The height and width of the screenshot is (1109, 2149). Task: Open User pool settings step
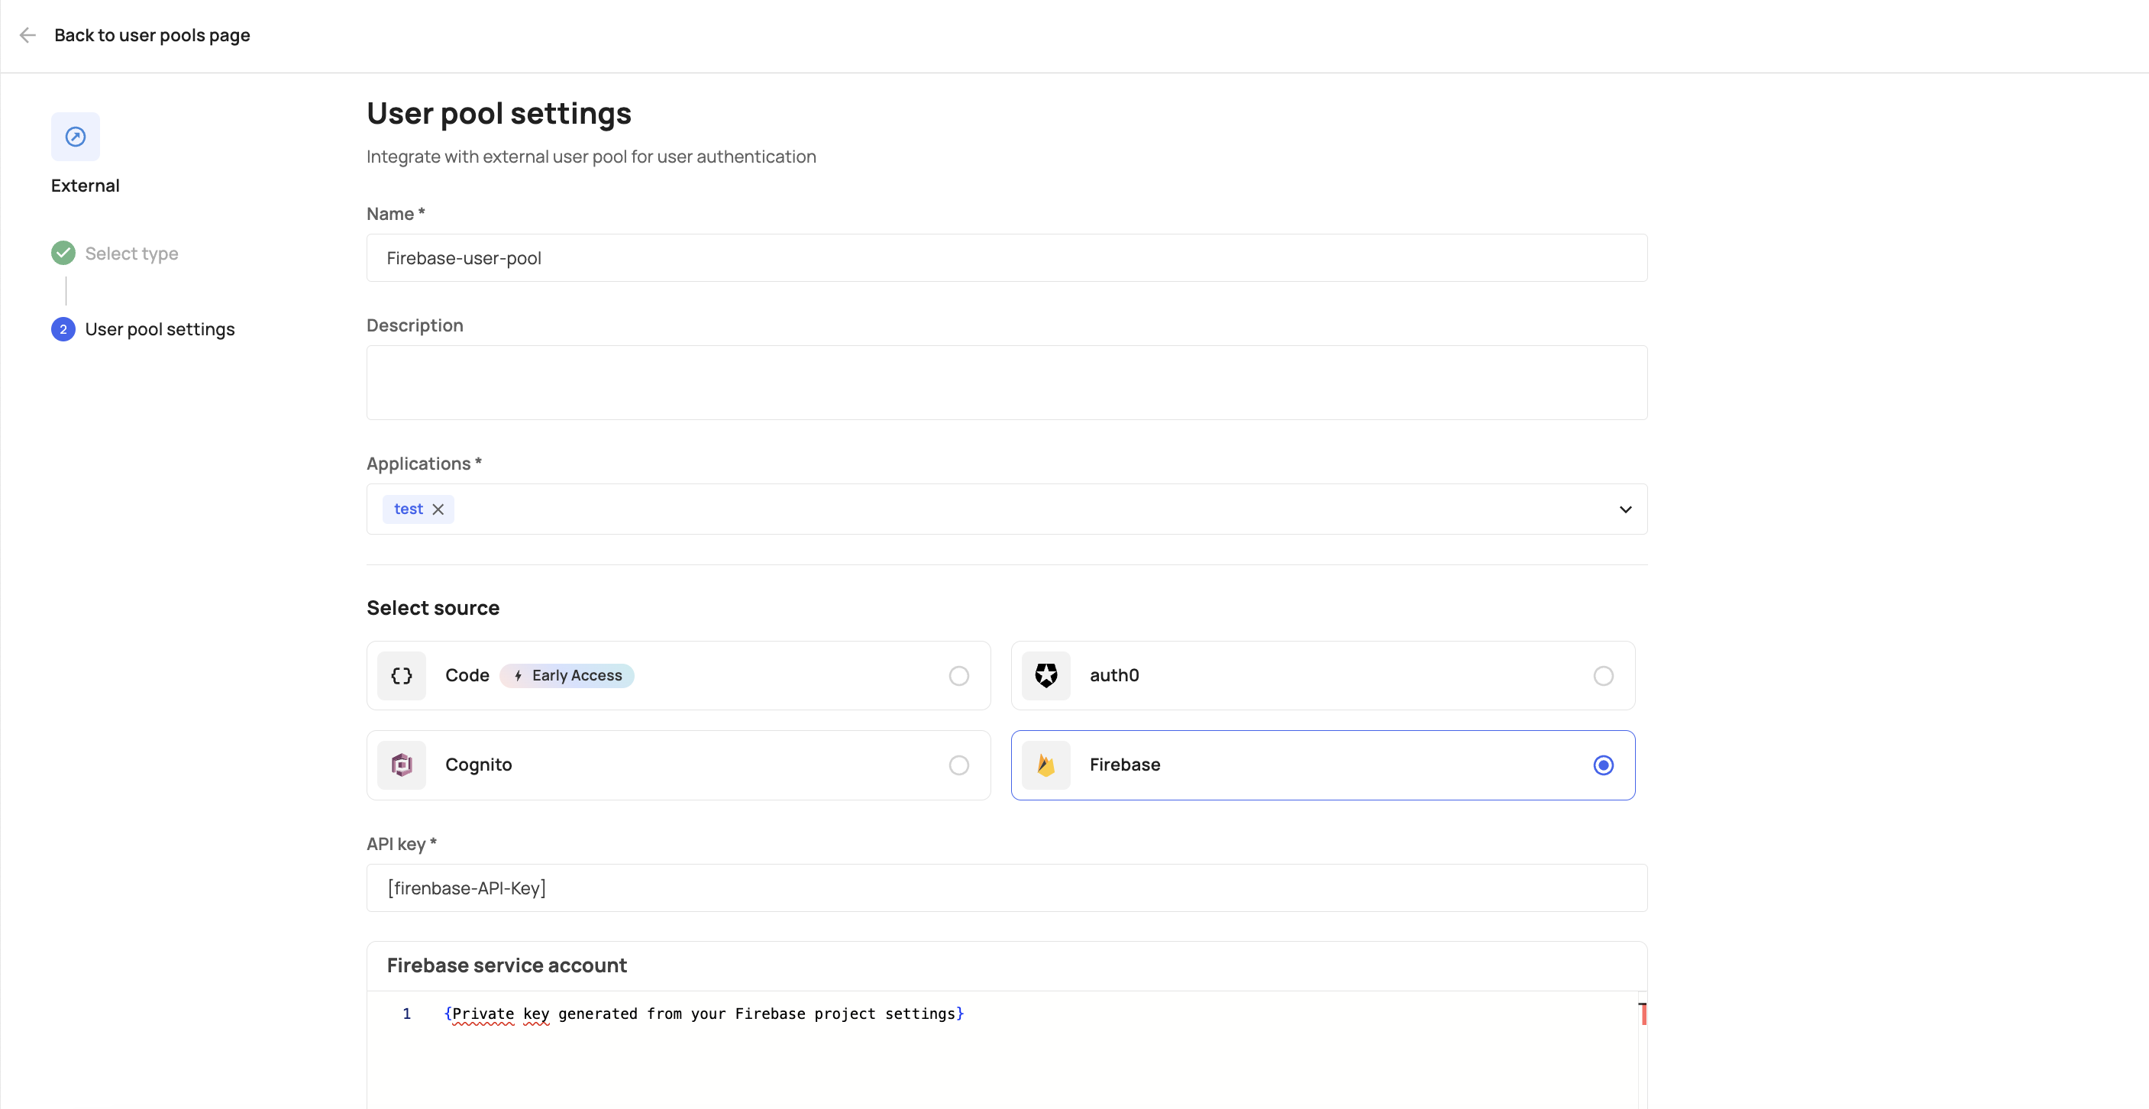(160, 330)
